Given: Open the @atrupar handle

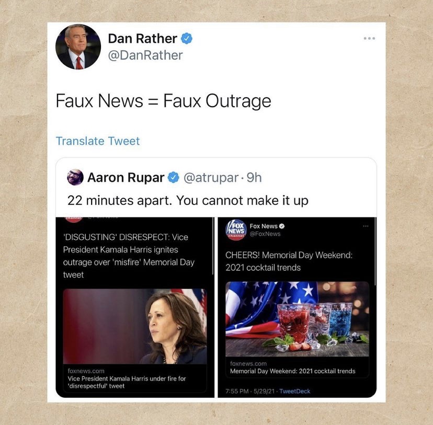Looking at the screenshot, I should click(x=211, y=177).
